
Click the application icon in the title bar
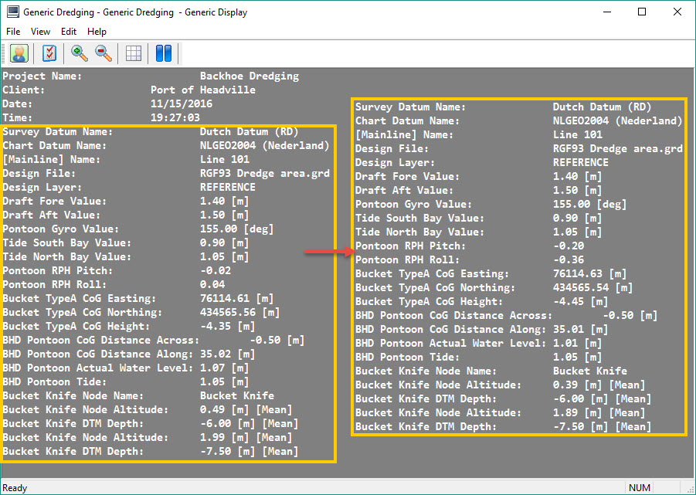point(12,12)
